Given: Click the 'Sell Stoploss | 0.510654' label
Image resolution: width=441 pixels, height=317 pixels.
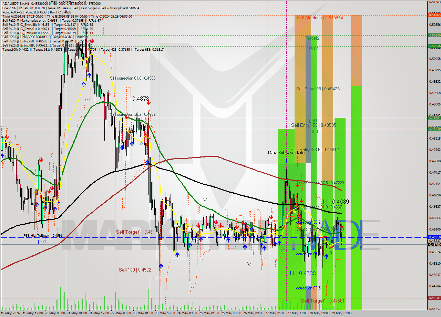Looking at the screenshot, I should click(x=320, y=18).
